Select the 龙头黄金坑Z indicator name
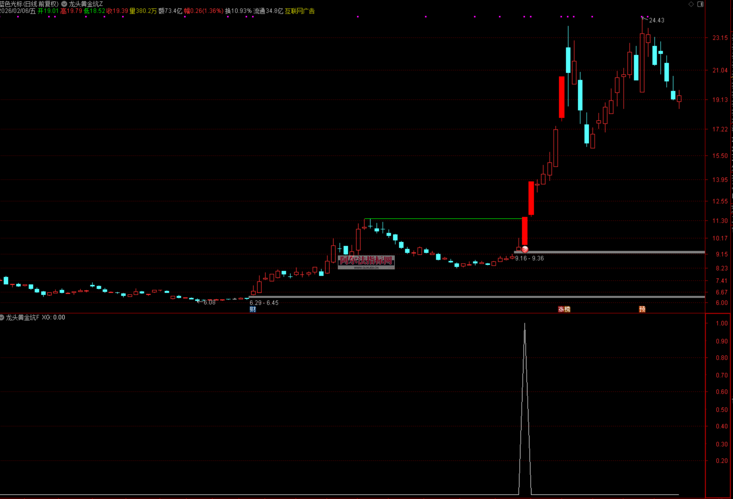 [86, 4]
